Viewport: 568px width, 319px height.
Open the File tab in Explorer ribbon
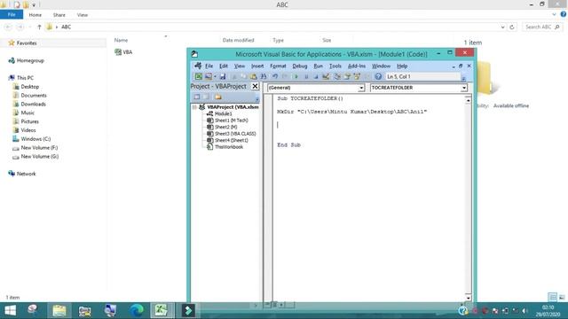click(12, 15)
